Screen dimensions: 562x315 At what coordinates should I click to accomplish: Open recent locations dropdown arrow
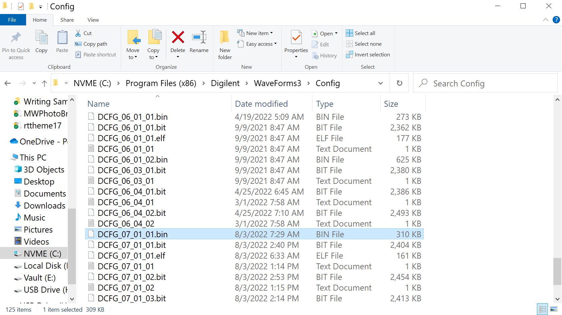34,83
